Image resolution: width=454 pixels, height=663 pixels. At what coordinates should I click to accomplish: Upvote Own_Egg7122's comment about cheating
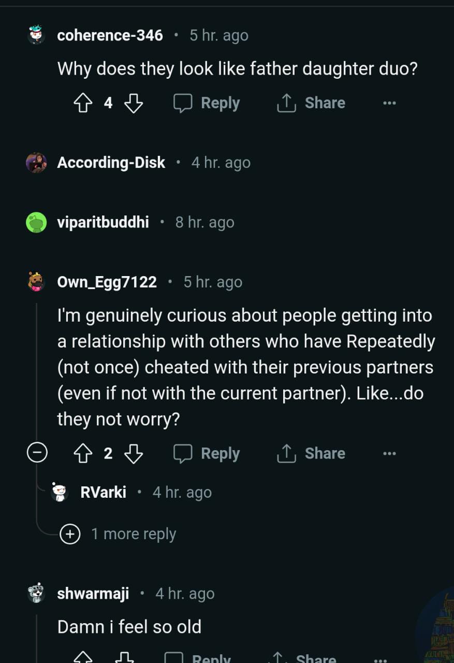(x=82, y=454)
